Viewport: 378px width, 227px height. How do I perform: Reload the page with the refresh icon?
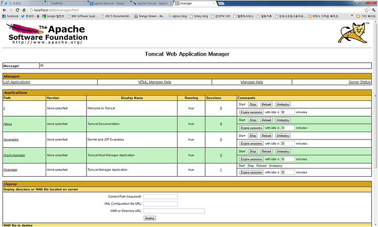17,10
